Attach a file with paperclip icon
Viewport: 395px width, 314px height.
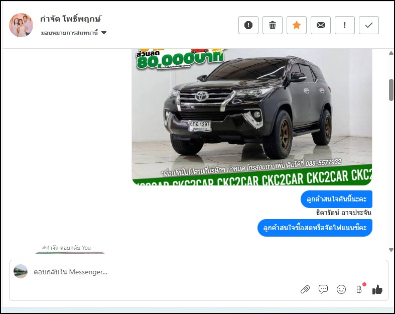[x=305, y=289]
